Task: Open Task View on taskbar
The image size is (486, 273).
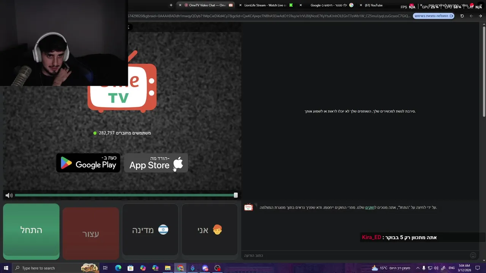Action: click(x=105, y=268)
